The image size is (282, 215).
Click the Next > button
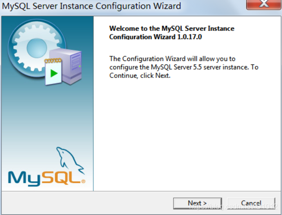pyautogui.click(x=197, y=203)
